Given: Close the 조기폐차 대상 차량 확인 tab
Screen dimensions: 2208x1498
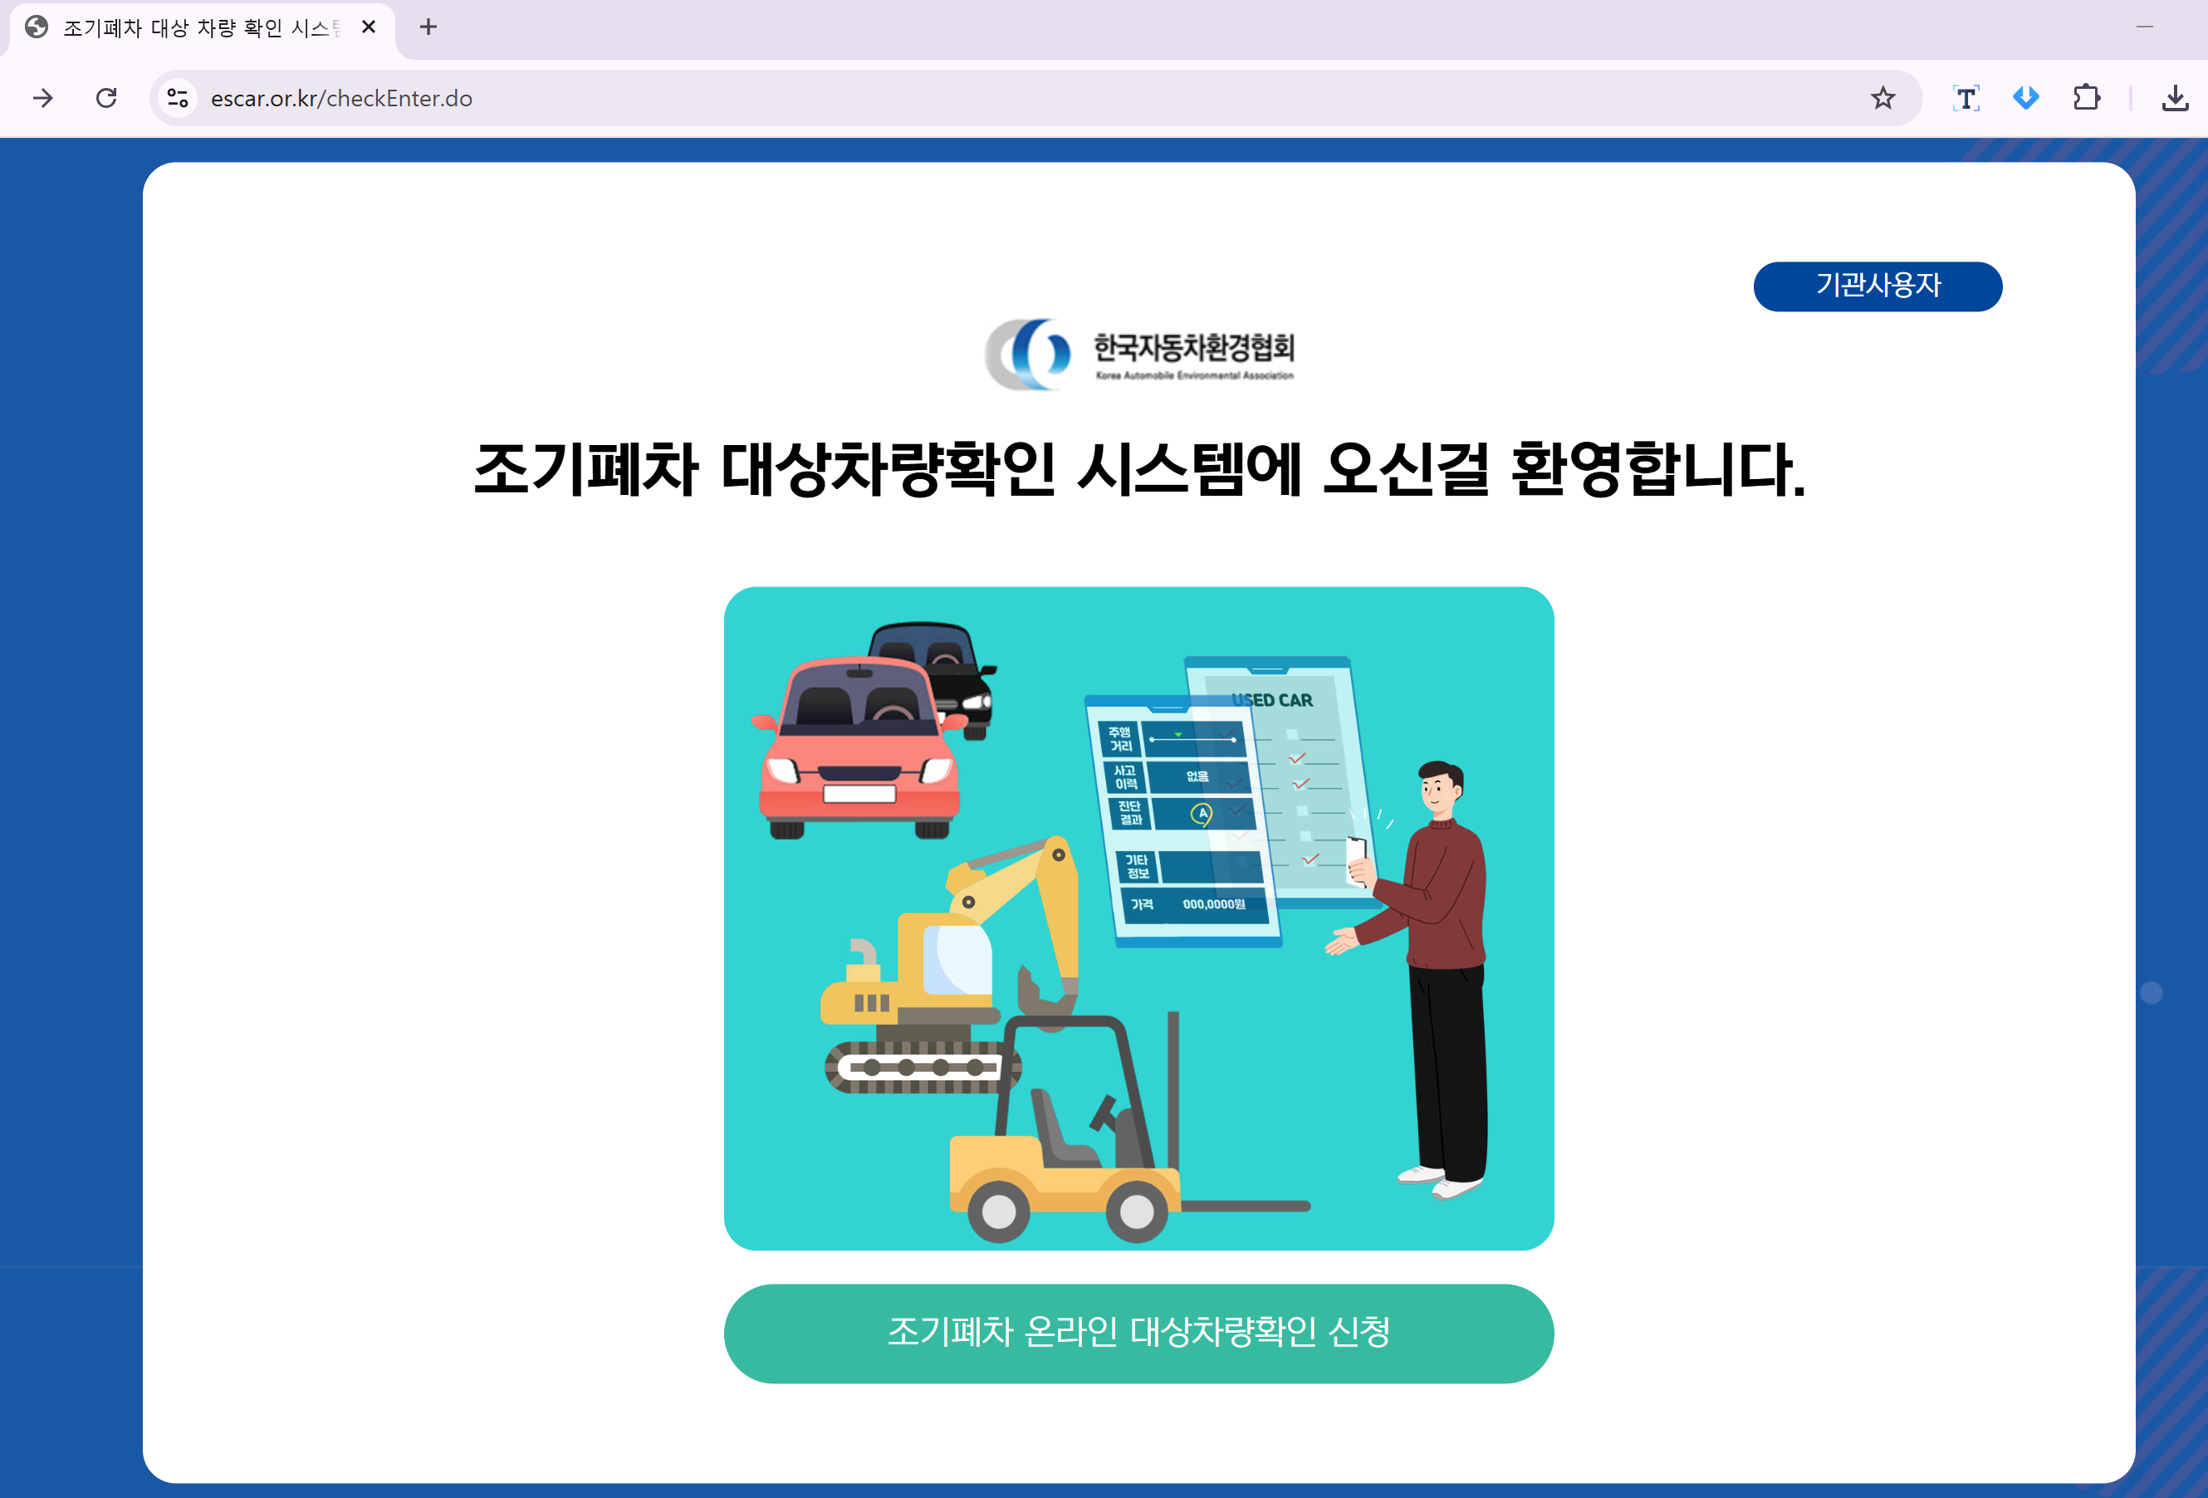Looking at the screenshot, I should point(369,27).
